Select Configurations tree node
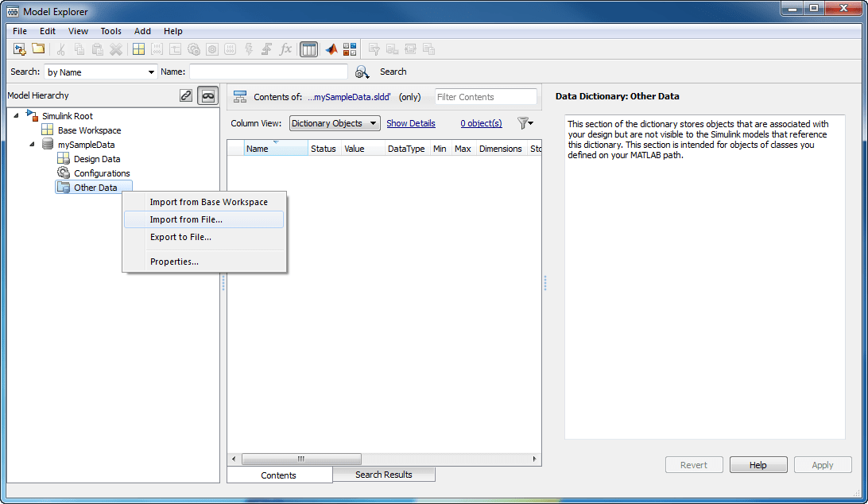868x504 pixels. point(102,173)
